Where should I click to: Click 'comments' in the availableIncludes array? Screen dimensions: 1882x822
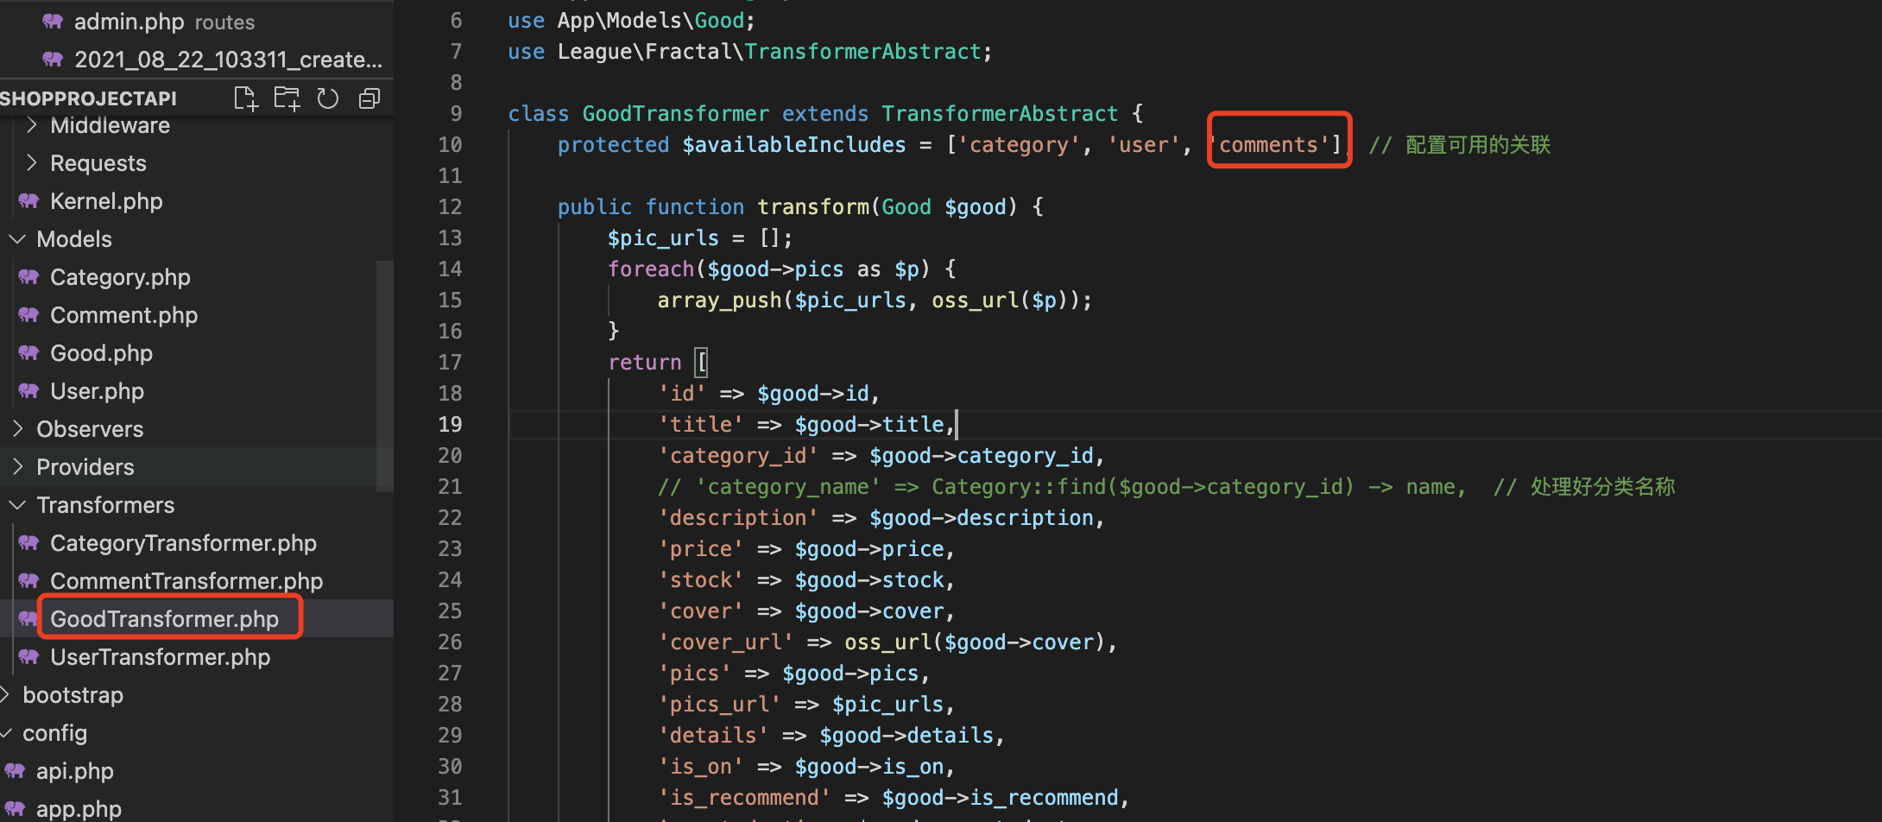coord(1273,144)
